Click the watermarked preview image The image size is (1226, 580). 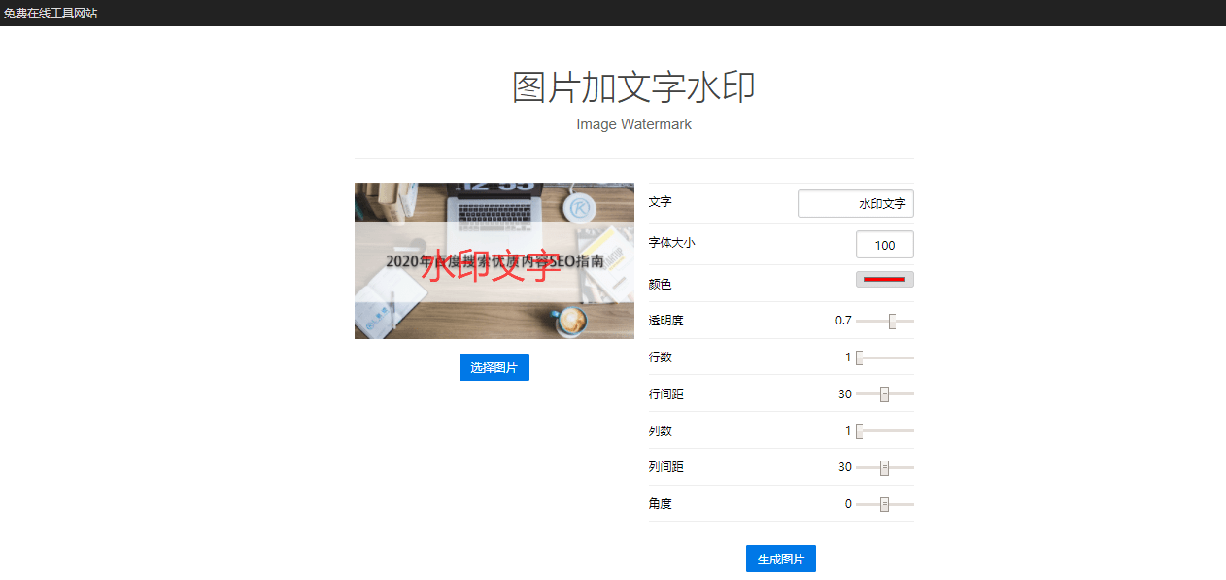tap(494, 260)
